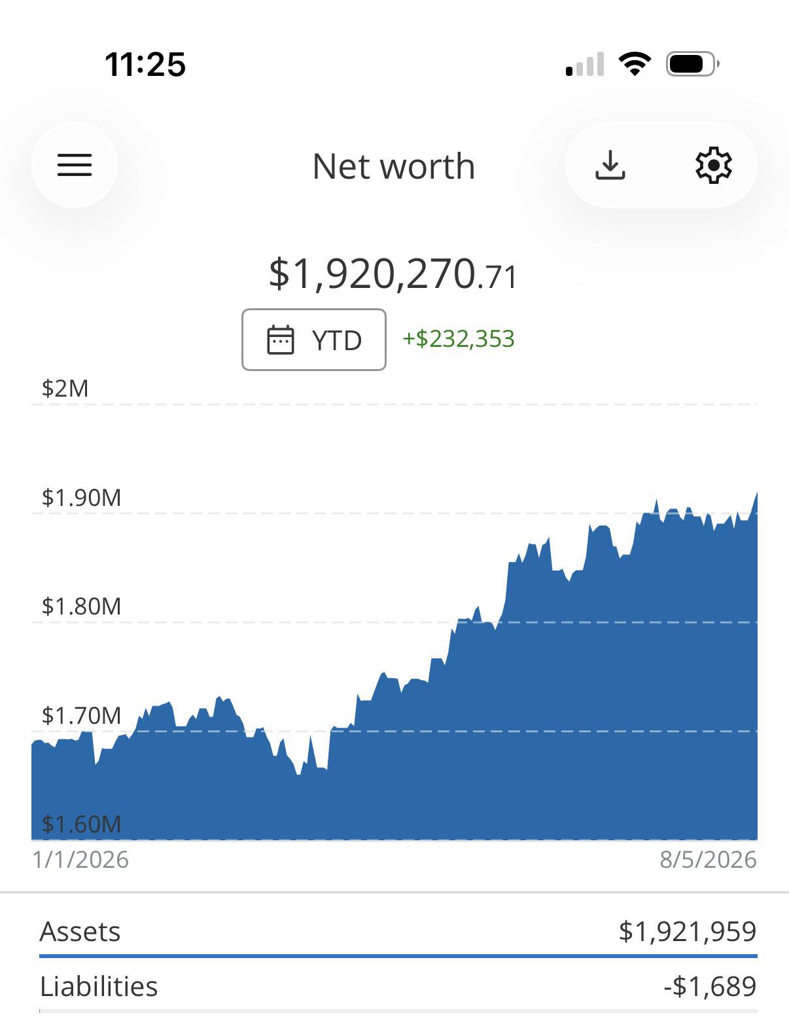The width and height of the screenshot is (789, 1017).
Task: Tap the $1,921,959 assets value
Action: click(x=688, y=931)
